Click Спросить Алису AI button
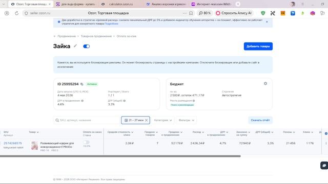The width and height of the screenshot is (328, 184). click(x=234, y=13)
